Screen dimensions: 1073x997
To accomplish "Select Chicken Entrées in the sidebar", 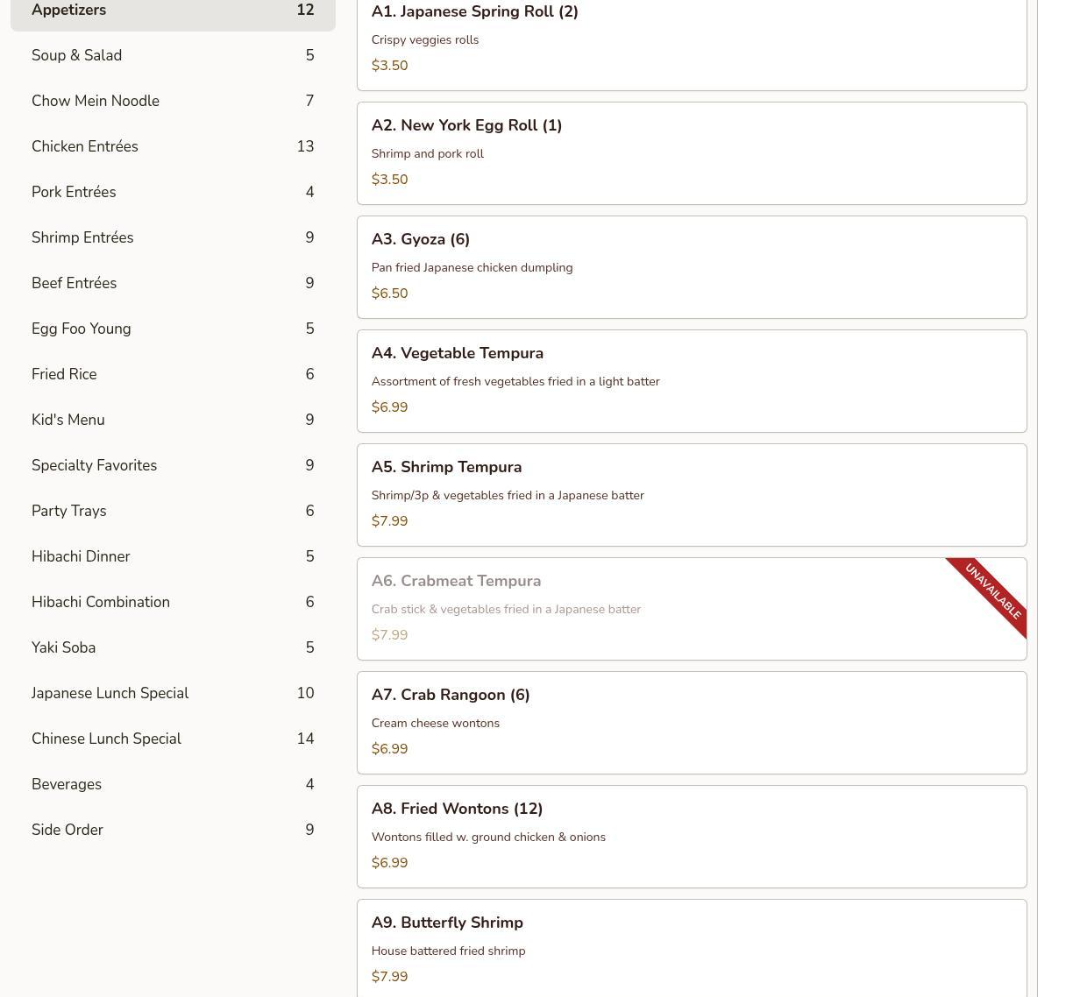I will pos(173,146).
